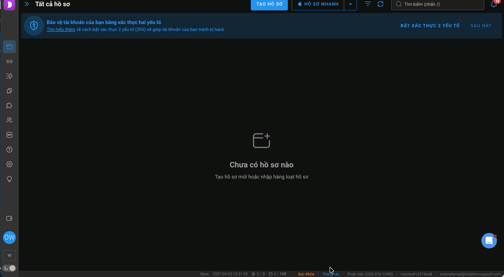This screenshot has height=277, width=504.
Task: Open the API icon in sidebar
Action: pos(9,135)
